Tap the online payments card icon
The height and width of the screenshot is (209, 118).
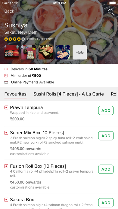(6, 82)
